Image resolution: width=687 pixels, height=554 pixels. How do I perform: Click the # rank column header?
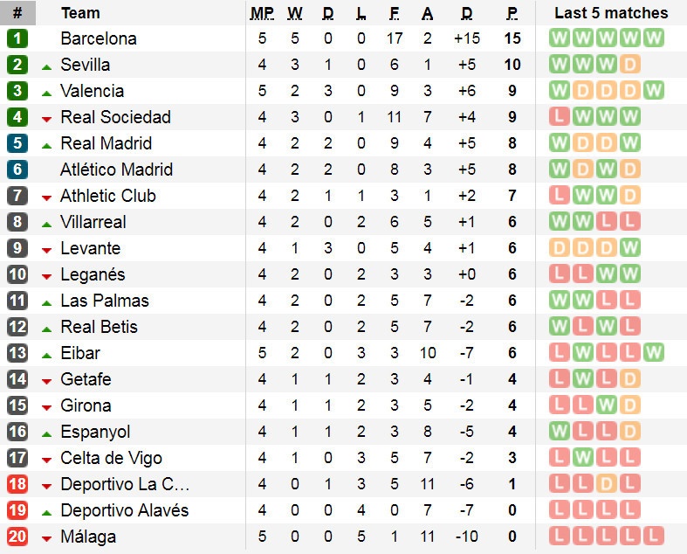coord(17,13)
